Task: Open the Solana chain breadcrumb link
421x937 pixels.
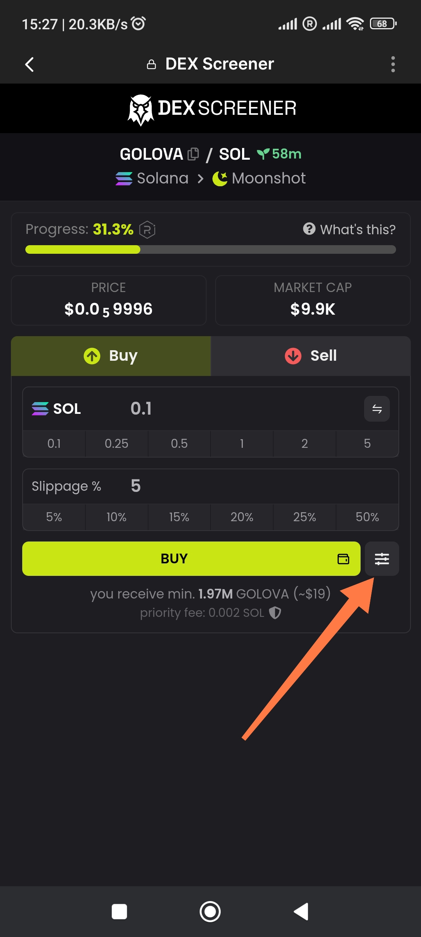Action: [x=152, y=178]
